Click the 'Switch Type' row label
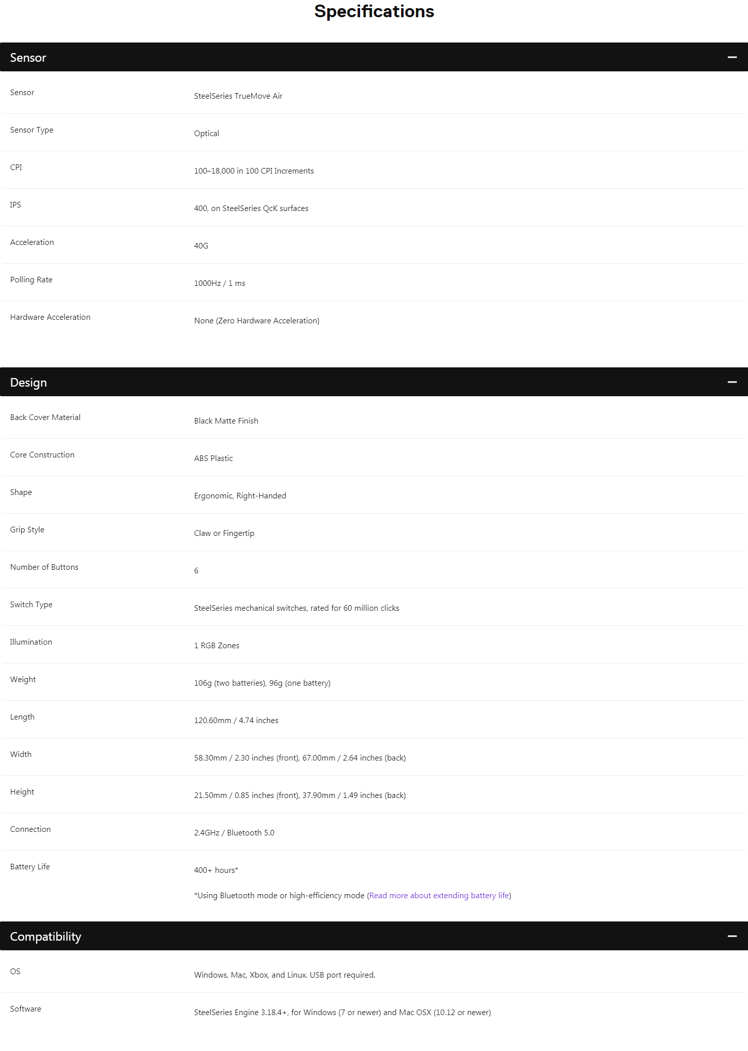Screen dimensions: 748x1051 [x=31, y=605]
